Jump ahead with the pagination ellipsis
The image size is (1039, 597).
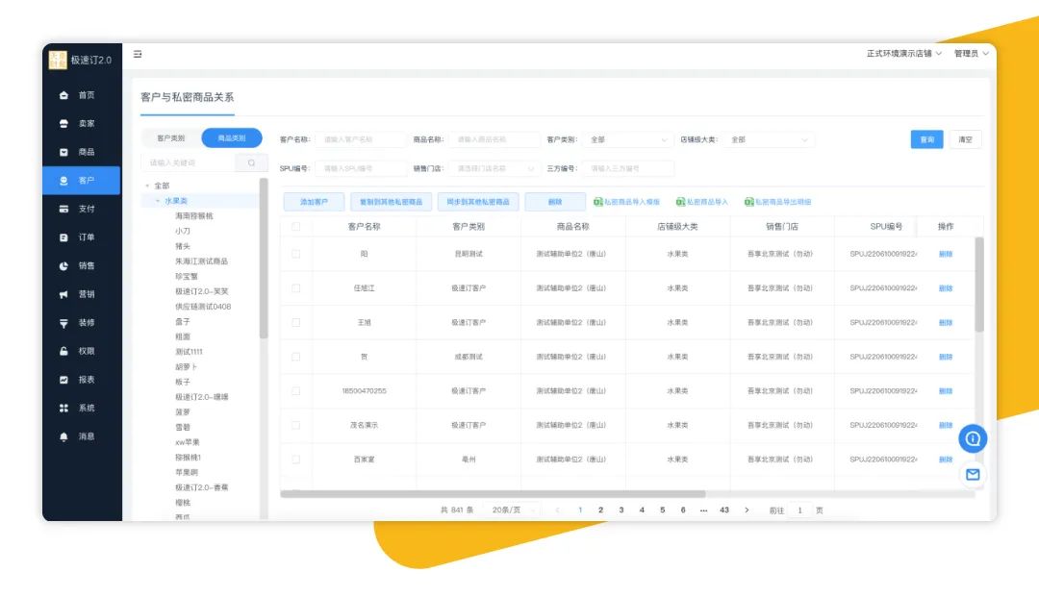pyautogui.click(x=703, y=510)
